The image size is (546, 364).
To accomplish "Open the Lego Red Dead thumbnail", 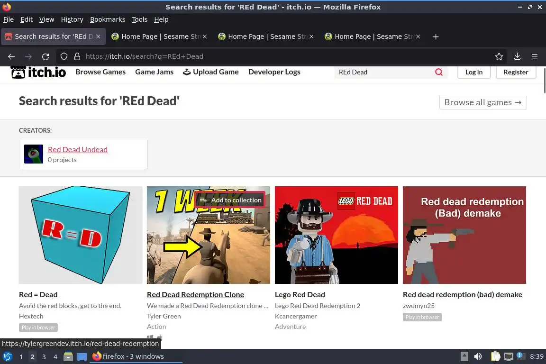I will click(337, 235).
